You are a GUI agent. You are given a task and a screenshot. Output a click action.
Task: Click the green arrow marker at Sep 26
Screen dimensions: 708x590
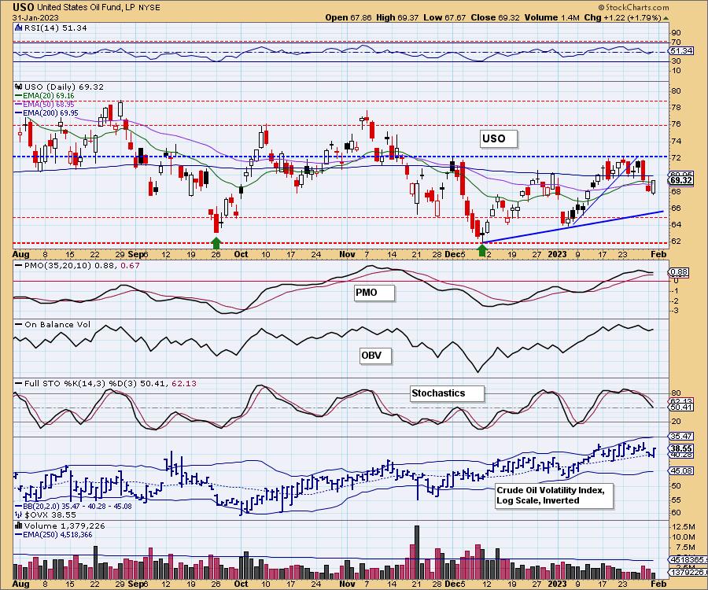(216, 242)
